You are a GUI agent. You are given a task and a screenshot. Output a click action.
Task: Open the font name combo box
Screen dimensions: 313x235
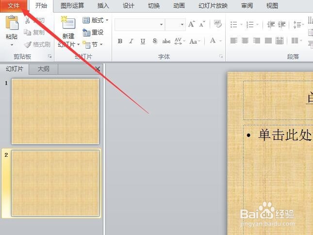pyautogui.click(x=140, y=25)
